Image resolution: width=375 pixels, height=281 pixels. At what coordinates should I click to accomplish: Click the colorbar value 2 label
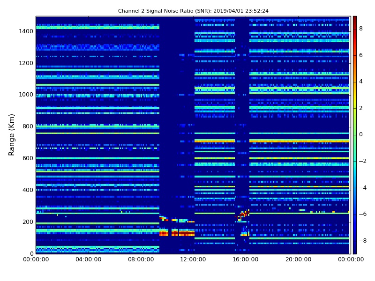pos(361,108)
